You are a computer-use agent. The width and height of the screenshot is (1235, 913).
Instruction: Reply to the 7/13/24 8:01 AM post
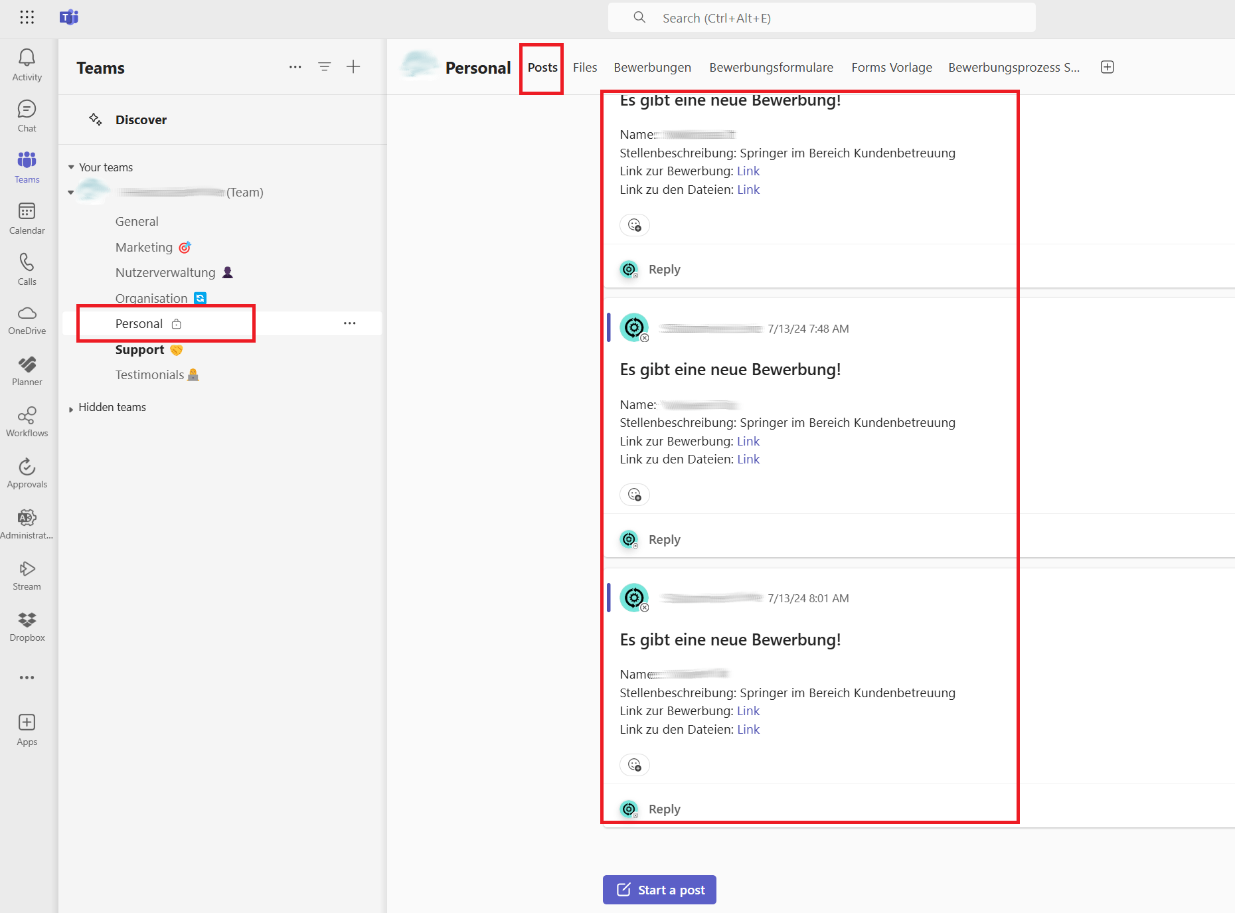(664, 809)
